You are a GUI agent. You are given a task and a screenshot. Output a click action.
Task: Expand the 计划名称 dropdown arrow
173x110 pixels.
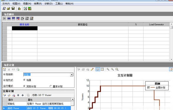tap(72, 75)
